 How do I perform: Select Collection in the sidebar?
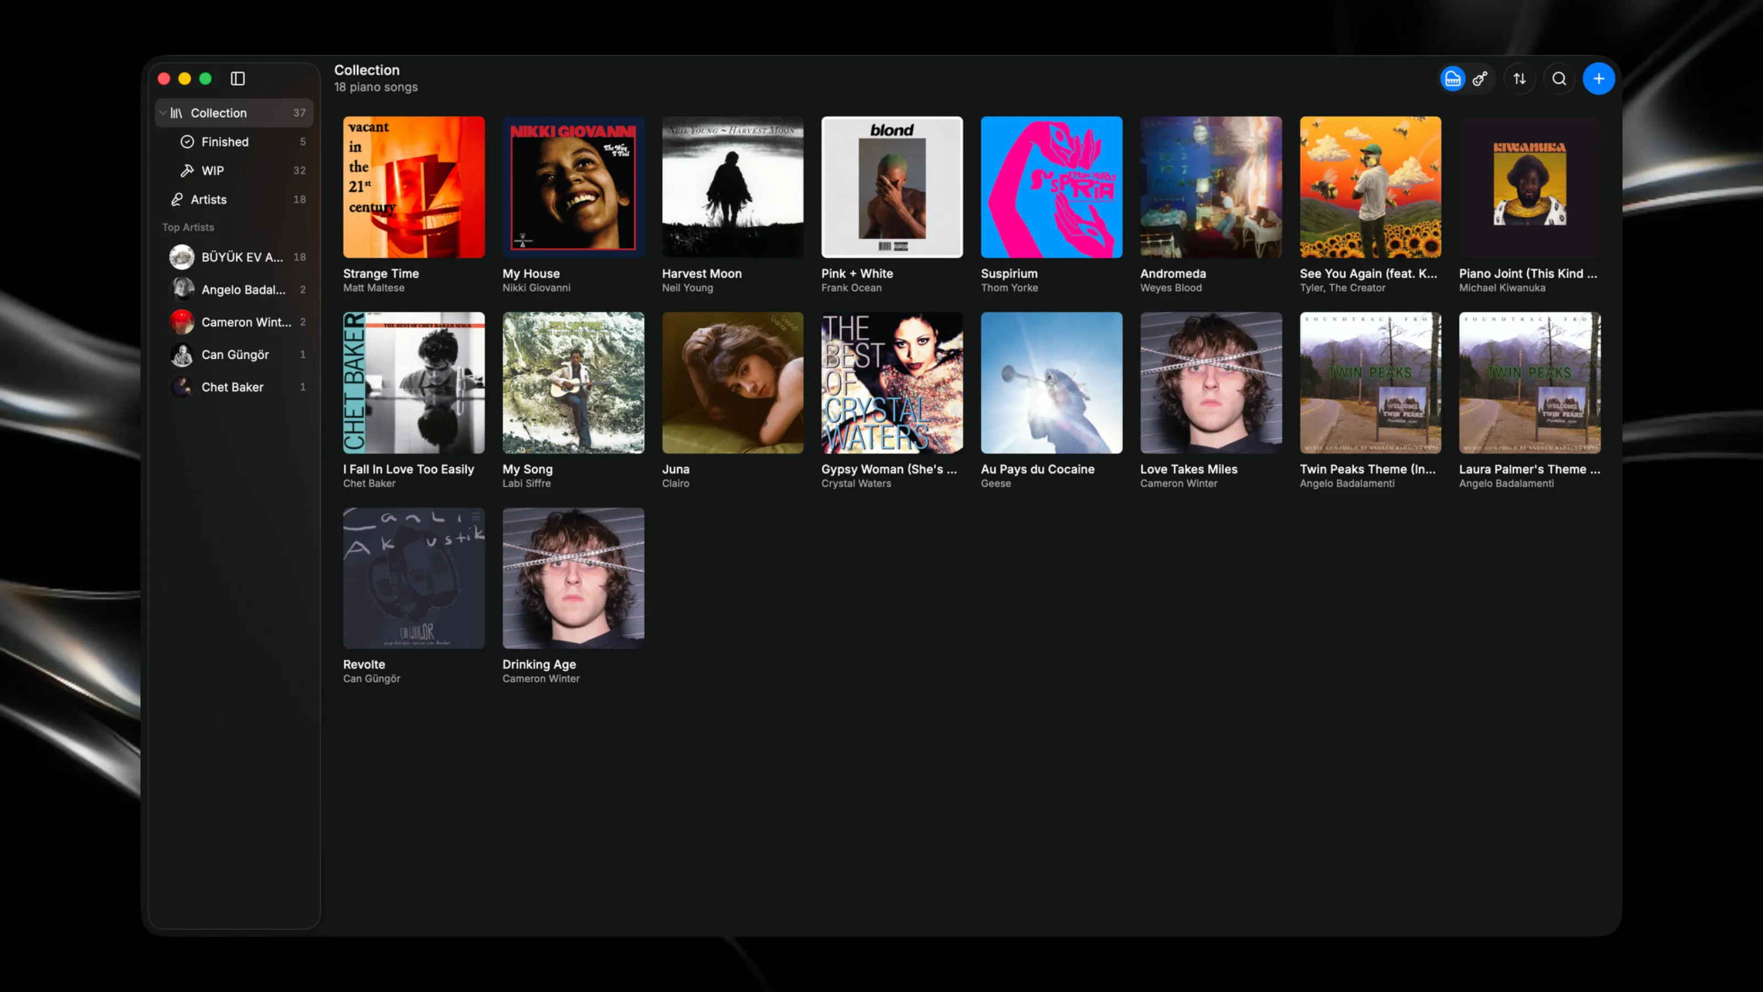click(234, 113)
